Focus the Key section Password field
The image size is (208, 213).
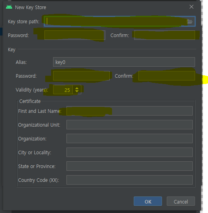pyautogui.click(x=81, y=76)
